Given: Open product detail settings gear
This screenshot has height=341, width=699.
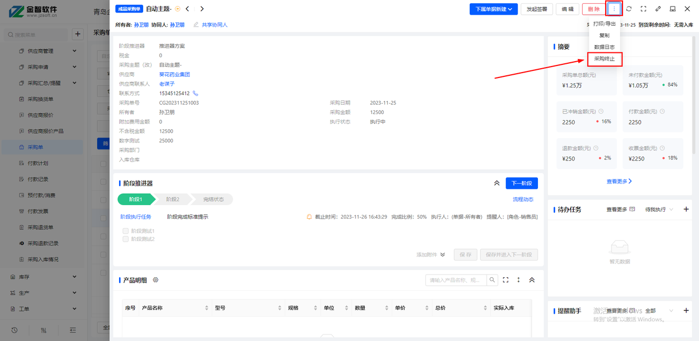Looking at the screenshot, I should (156, 280).
